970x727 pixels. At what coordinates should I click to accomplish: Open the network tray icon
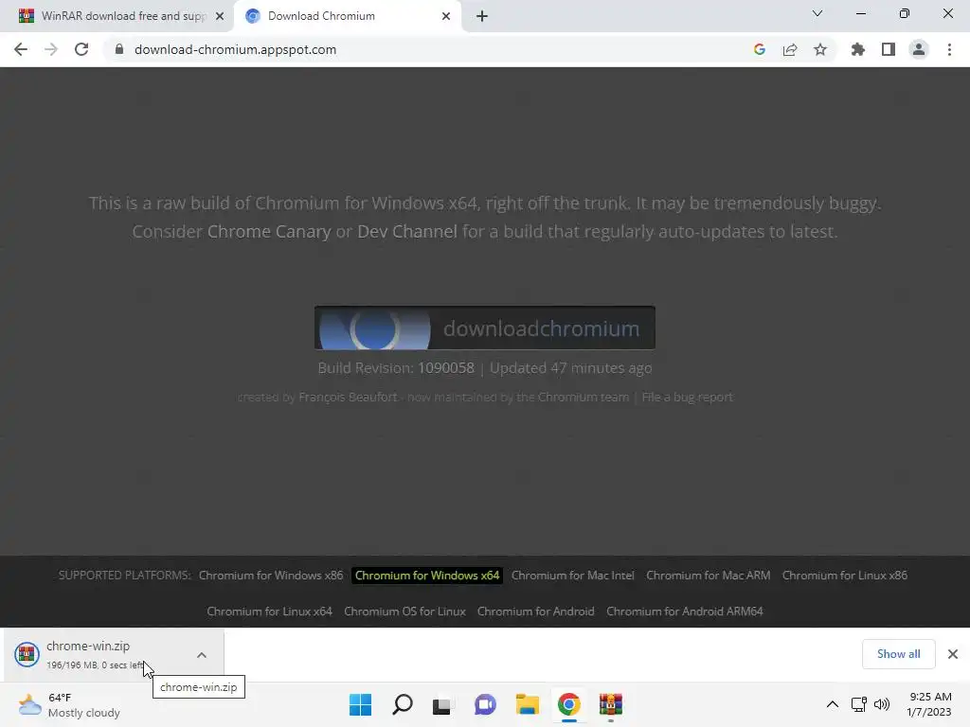pos(858,704)
